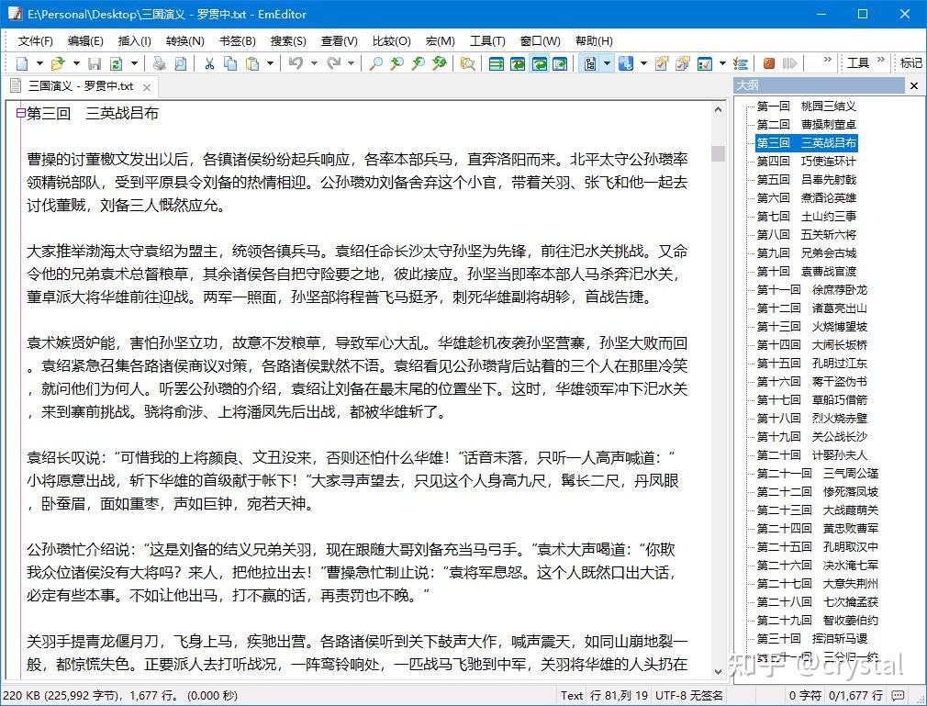Image resolution: width=927 pixels, height=706 pixels.
Task: Click the Reload document icon
Action: click(117, 63)
